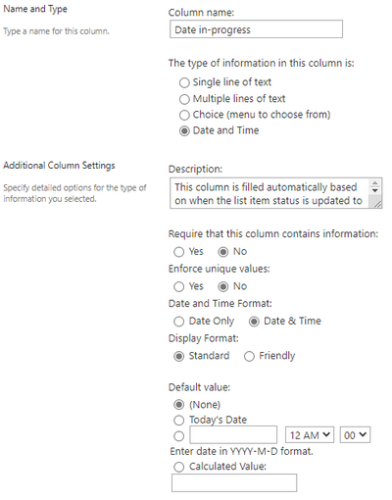Click the Description scroll down arrow
The width and height of the screenshot is (392, 500).
click(x=375, y=190)
